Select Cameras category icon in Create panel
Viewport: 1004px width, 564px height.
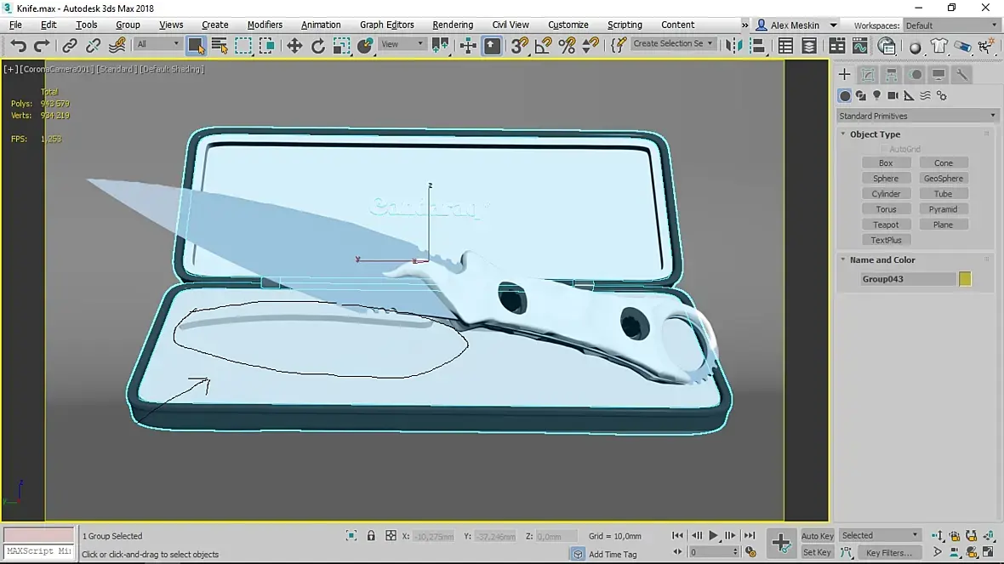[x=893, y=96]
